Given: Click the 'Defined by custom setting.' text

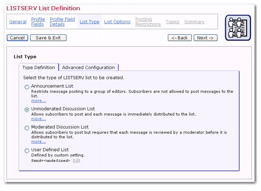Looking at the screenshot, I should click(58, 155).
